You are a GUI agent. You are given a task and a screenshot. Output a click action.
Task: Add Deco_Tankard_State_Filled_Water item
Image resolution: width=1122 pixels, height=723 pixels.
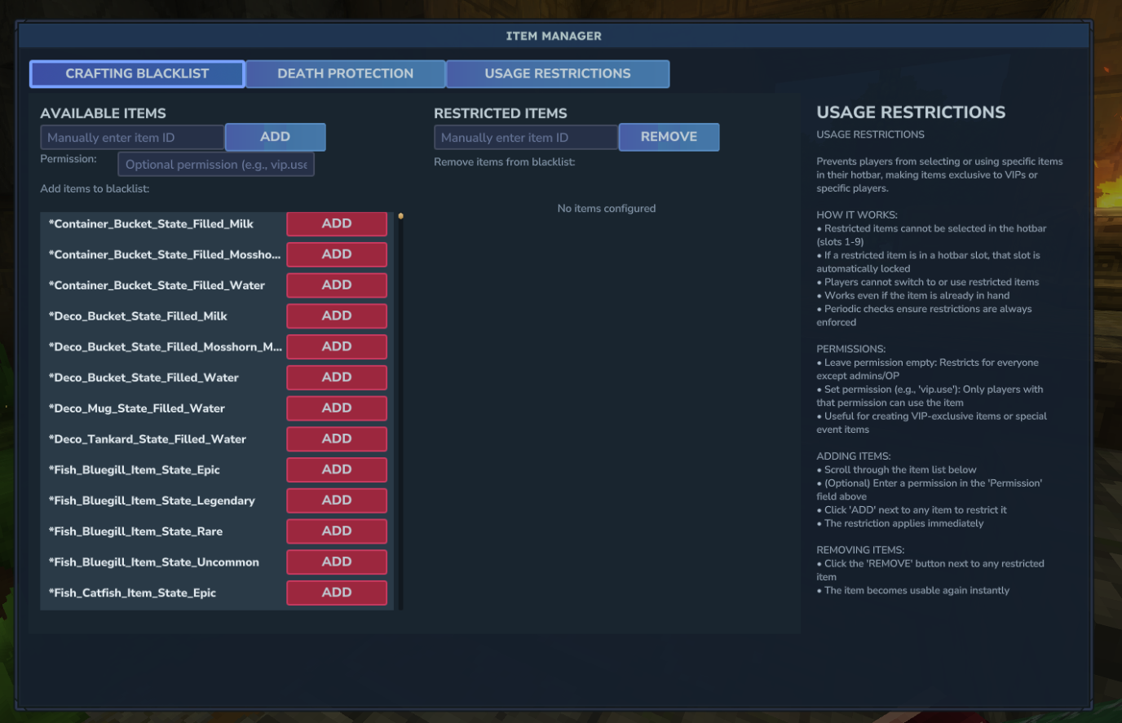coord(337,439)
